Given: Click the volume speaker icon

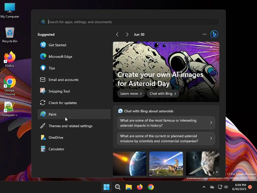Looking at the screenshot, I should click(226, 187).
